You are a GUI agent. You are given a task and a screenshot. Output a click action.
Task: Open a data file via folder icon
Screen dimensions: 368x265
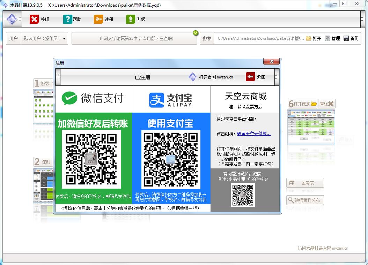[313, 38]
